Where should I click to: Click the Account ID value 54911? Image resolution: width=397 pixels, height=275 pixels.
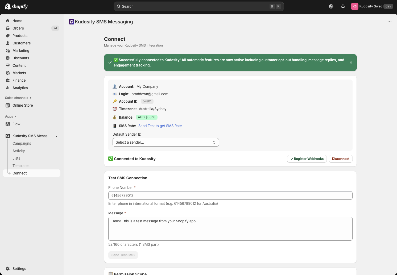(x=147, y=101)
